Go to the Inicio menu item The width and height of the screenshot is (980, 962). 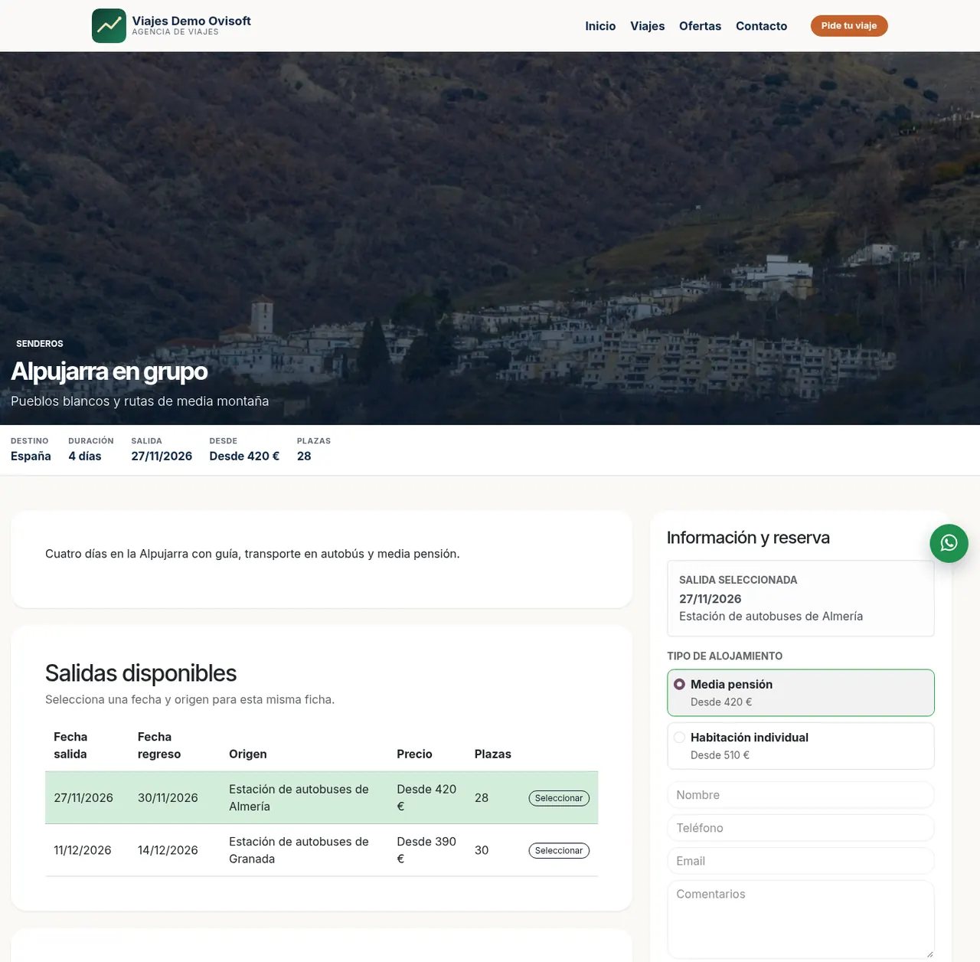tap(600, 26)
